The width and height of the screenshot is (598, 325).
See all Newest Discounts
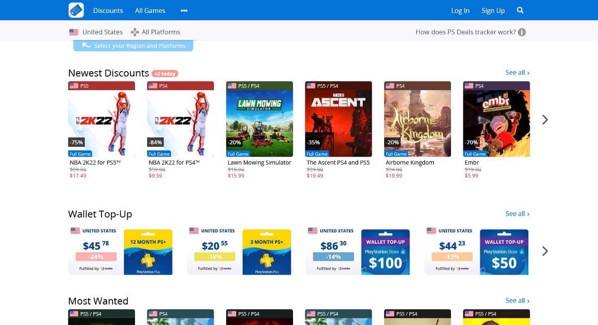pyautogui.click(x=517, y=73)
